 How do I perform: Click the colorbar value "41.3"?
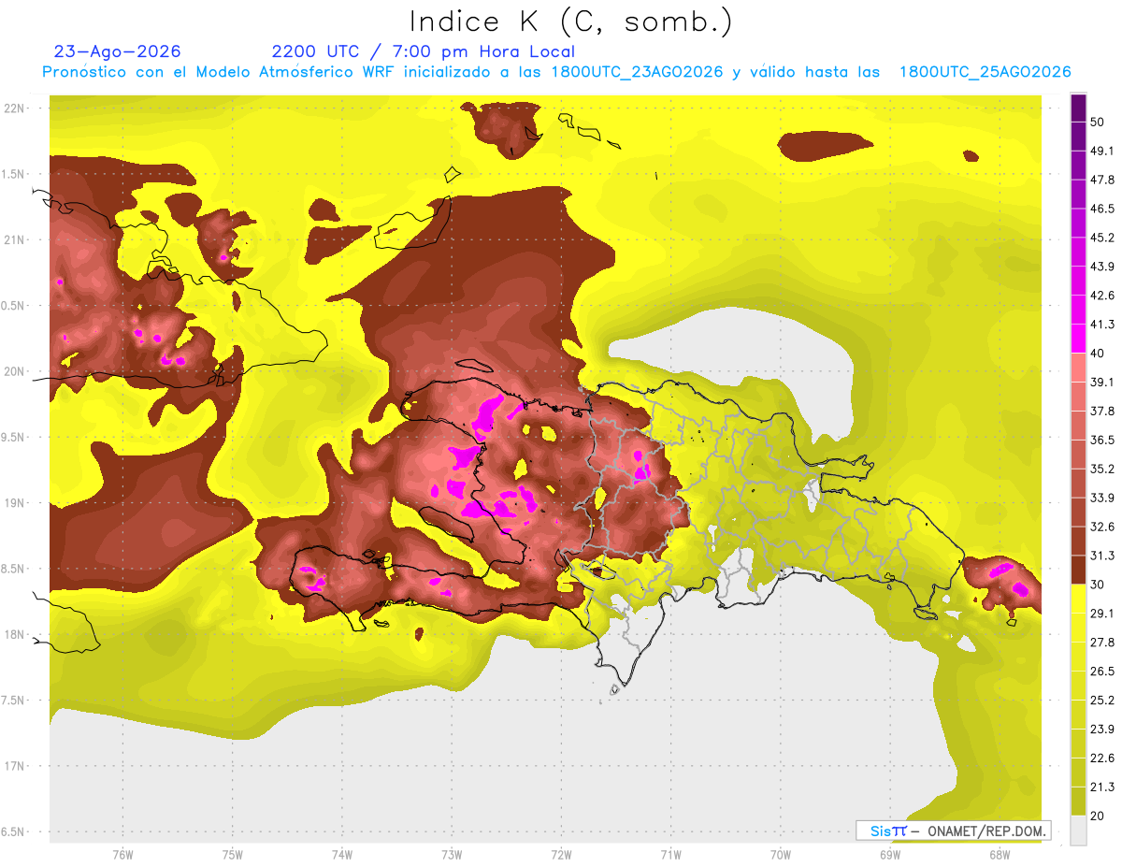click(1102, 325)
